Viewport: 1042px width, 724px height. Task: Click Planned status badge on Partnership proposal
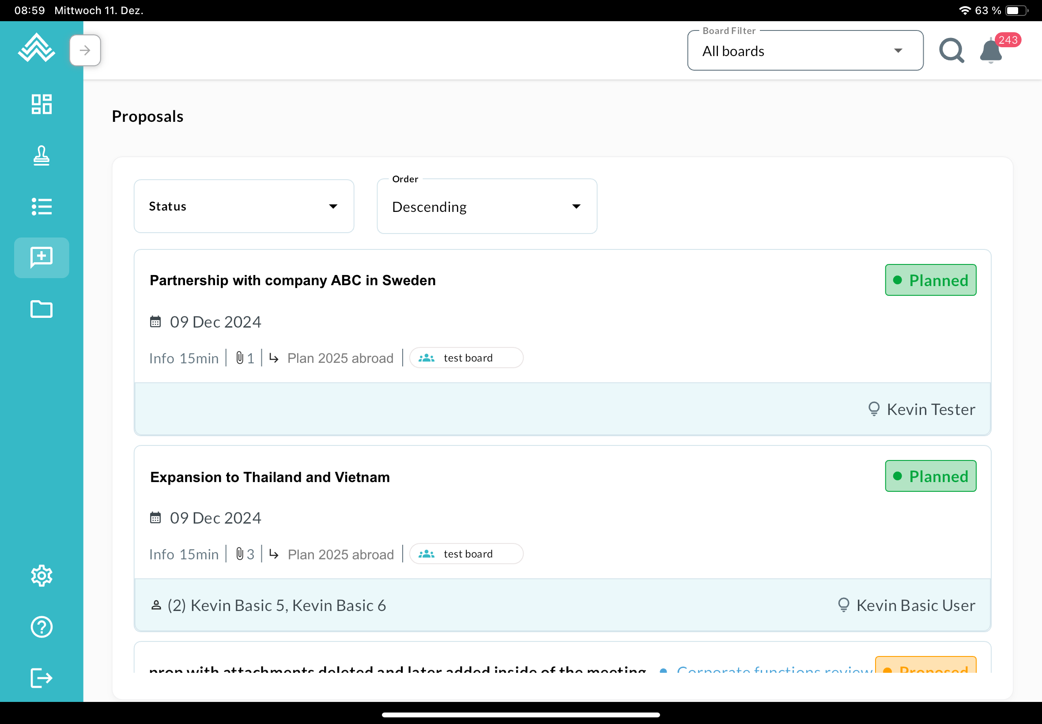[930, 280]
